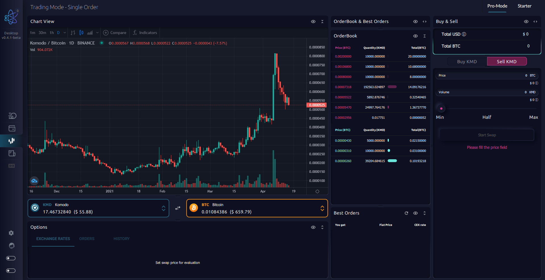Select bid order at price 0.00000430

[381, 141]
